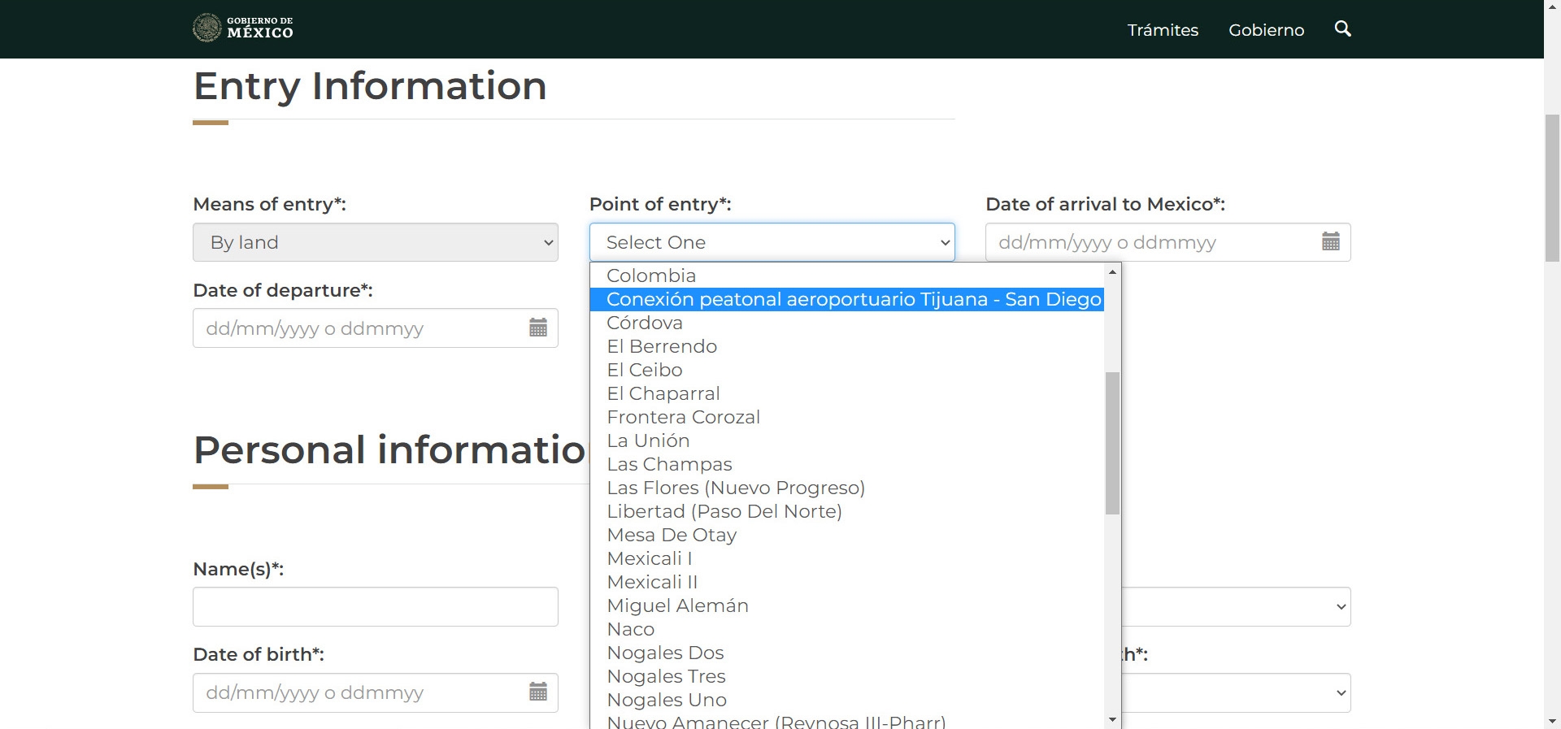Click into the Name(s) text field
The width and height of the screenshot is (1561, 729).
click(x=375, y=607)
